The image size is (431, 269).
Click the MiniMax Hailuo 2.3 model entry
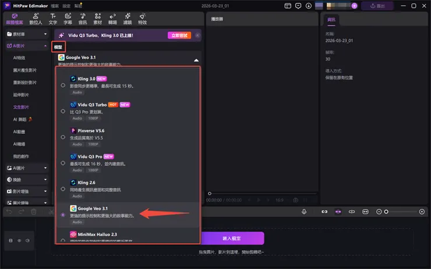pos(128,236)
